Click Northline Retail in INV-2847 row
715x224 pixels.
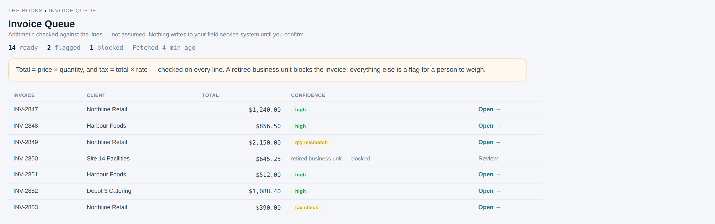point(107,109)
